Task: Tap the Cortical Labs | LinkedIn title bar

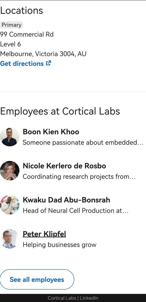Action: coord(73,298)
